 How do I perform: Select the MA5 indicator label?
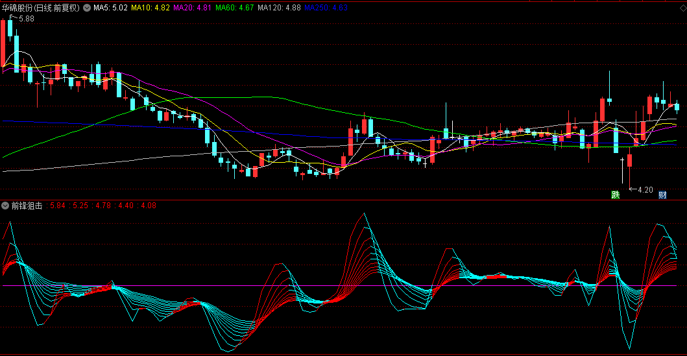(x=110, y=8)
